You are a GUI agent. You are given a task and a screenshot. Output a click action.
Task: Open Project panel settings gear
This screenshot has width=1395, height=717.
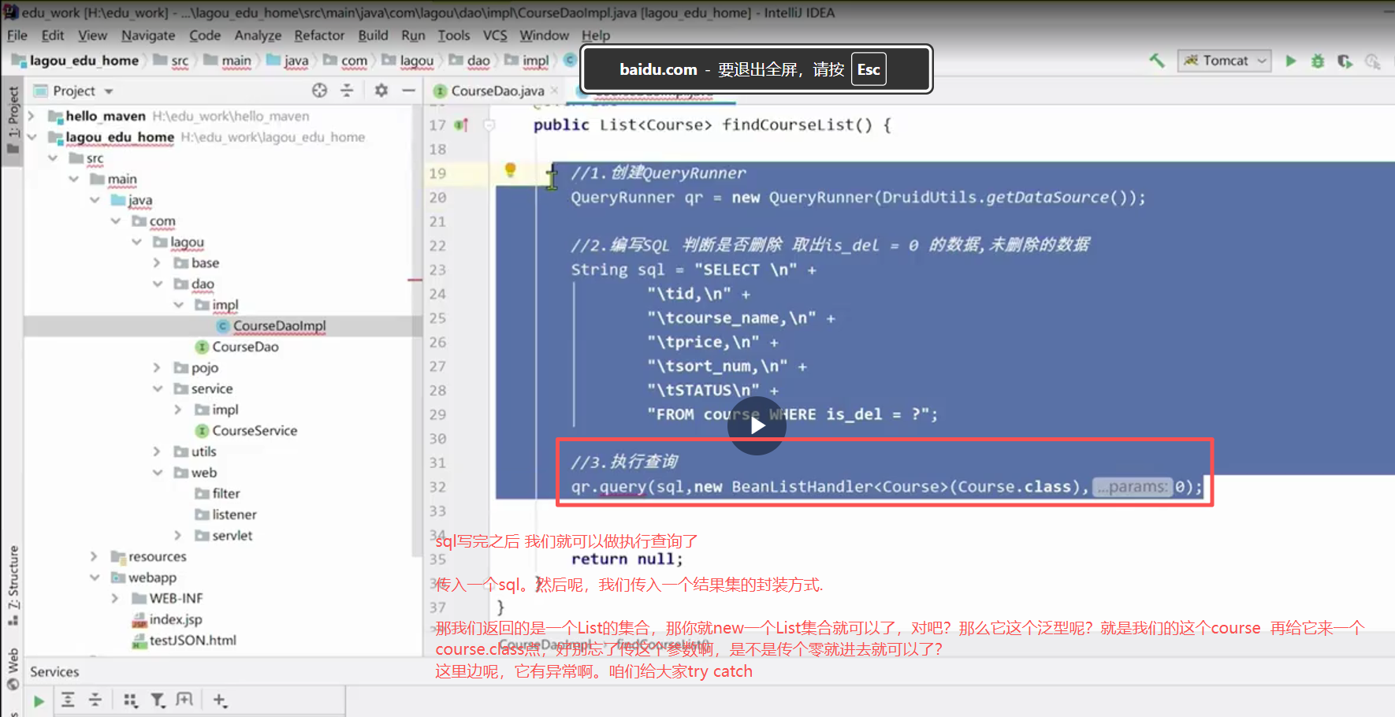pos(381,91)
